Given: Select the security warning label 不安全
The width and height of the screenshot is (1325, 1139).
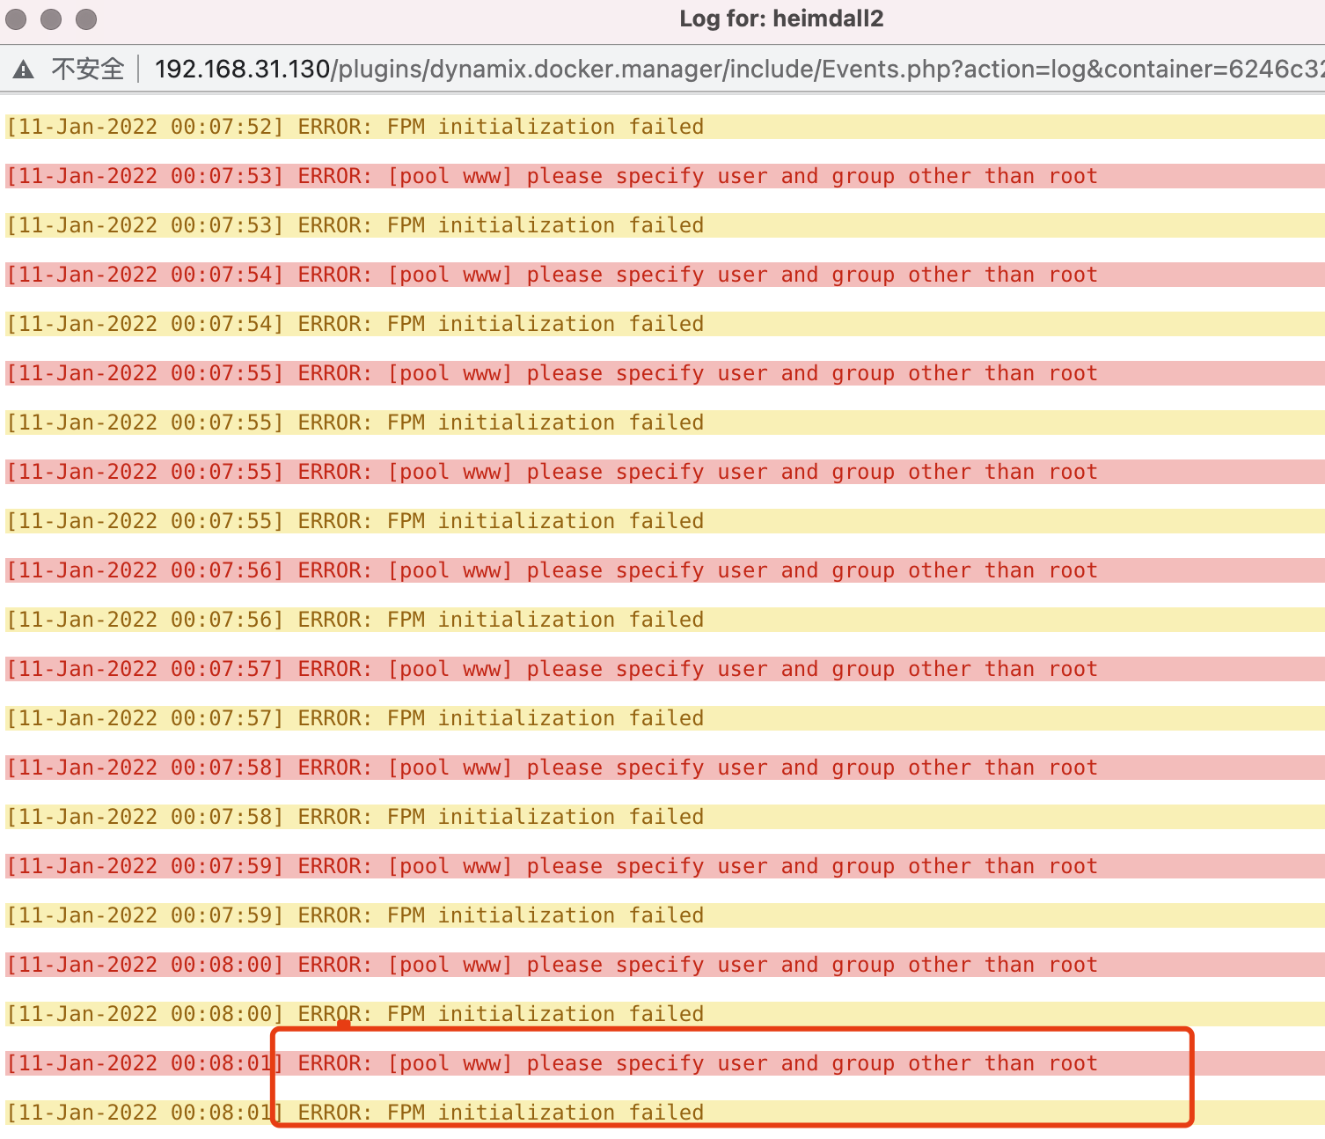Looking at the screenshot, I should pyautogui.click(x=88, y=68).
